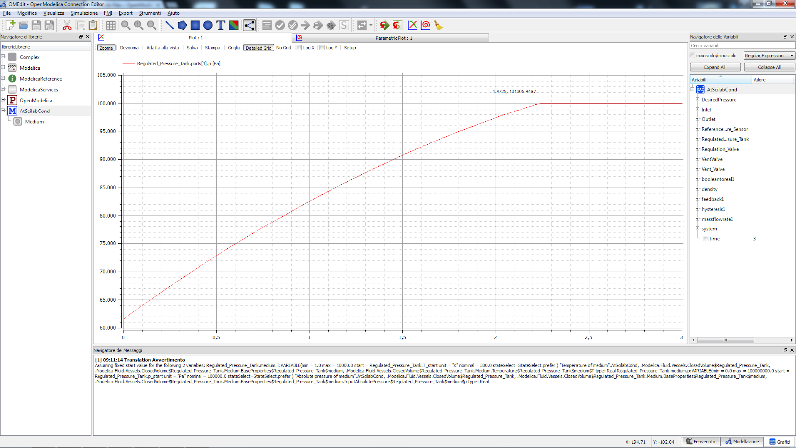
Task: Click the Paste clipboard icon
Action: [93, 25]
